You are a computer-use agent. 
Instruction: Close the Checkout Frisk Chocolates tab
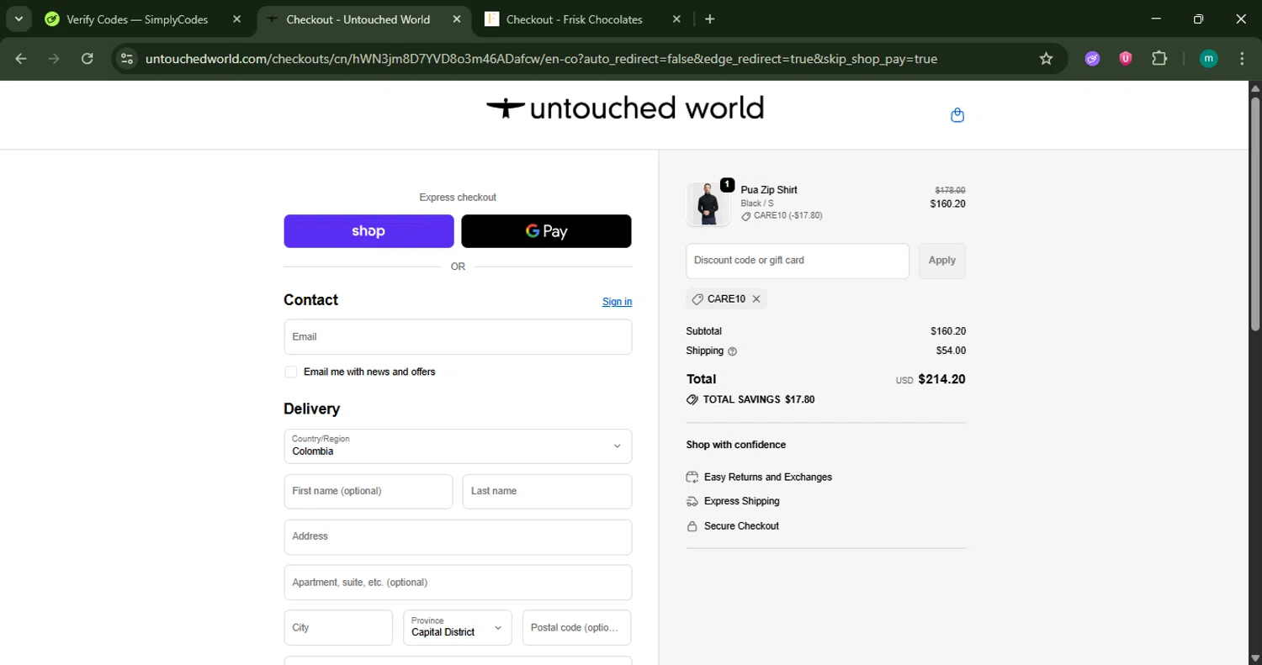pyautogui.click(x=677, y=19)
